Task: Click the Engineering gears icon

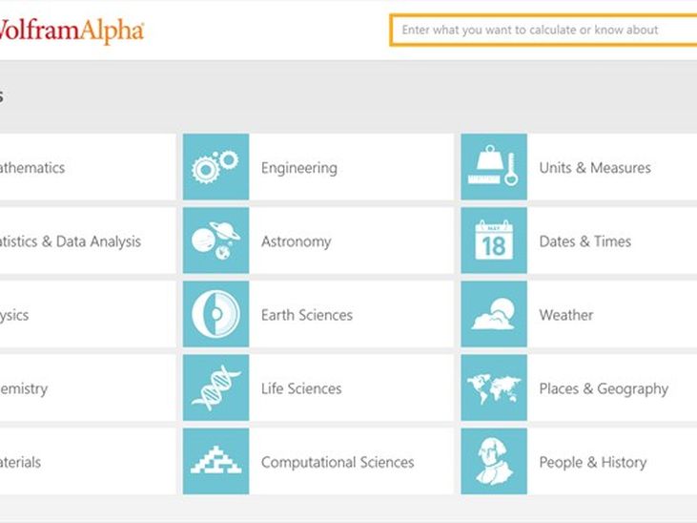Action: click(x=216, y=167)
